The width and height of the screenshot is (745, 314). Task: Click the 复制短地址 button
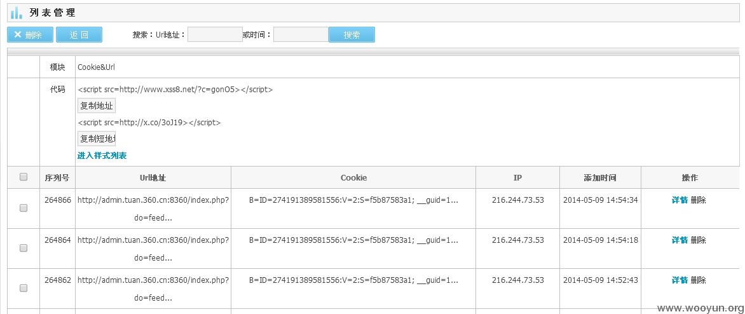[x=97, y=139]
